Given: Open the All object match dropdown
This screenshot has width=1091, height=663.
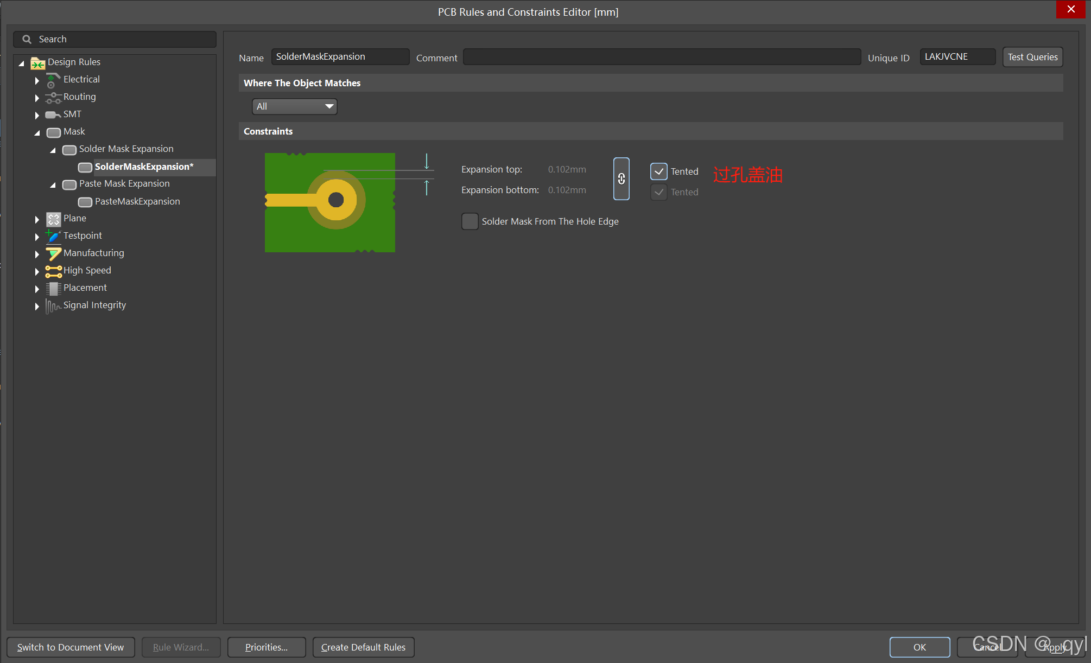Looking at the screenshot, I should pos(294,106).
